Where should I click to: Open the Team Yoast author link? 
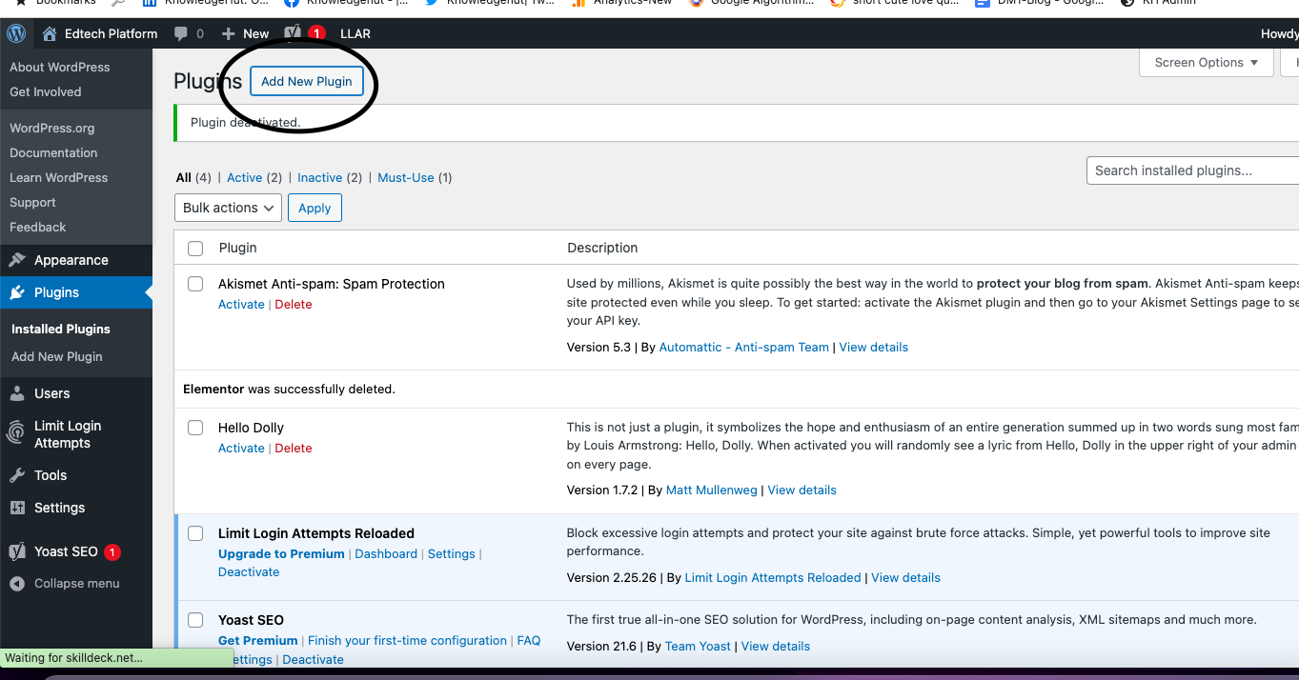(x=698, y=647)
